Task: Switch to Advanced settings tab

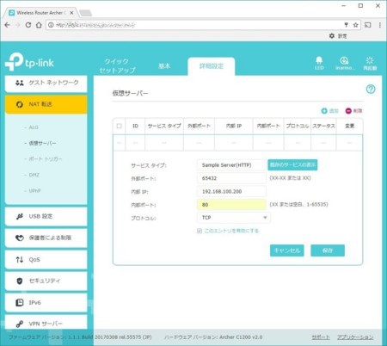Action: click(x=212, y=66)
